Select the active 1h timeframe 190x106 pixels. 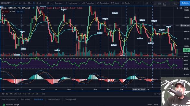tap(34, 3)
